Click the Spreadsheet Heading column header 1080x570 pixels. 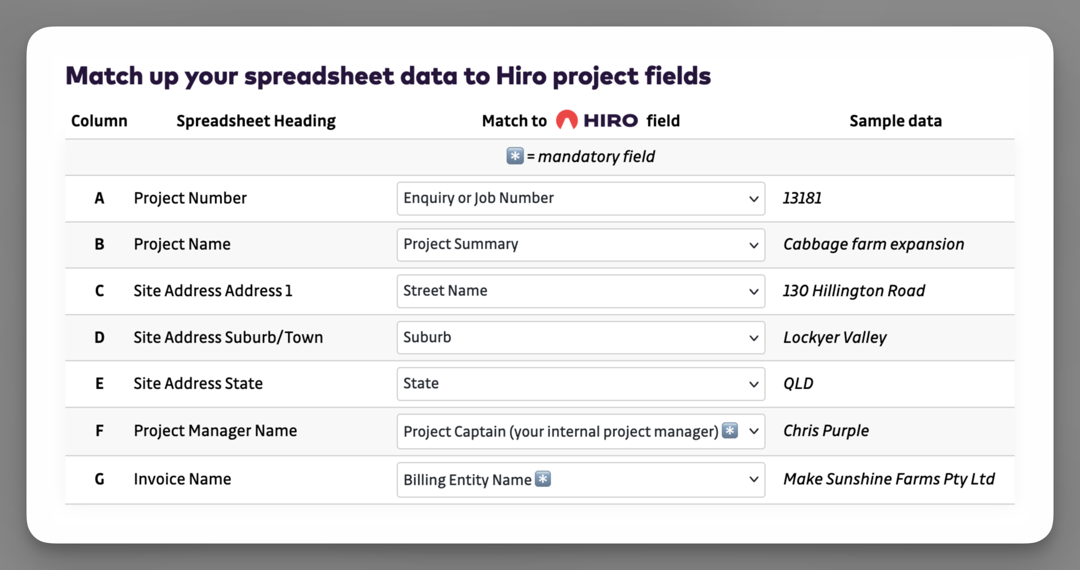point(255,120)
